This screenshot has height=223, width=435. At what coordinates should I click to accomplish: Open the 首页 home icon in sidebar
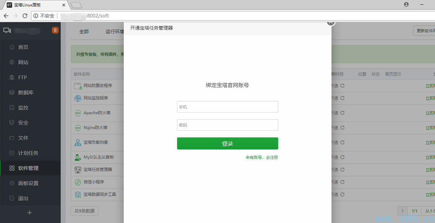click(x=12, y=47)
